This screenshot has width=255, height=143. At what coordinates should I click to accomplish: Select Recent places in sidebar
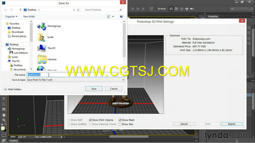tap(19, 36)
